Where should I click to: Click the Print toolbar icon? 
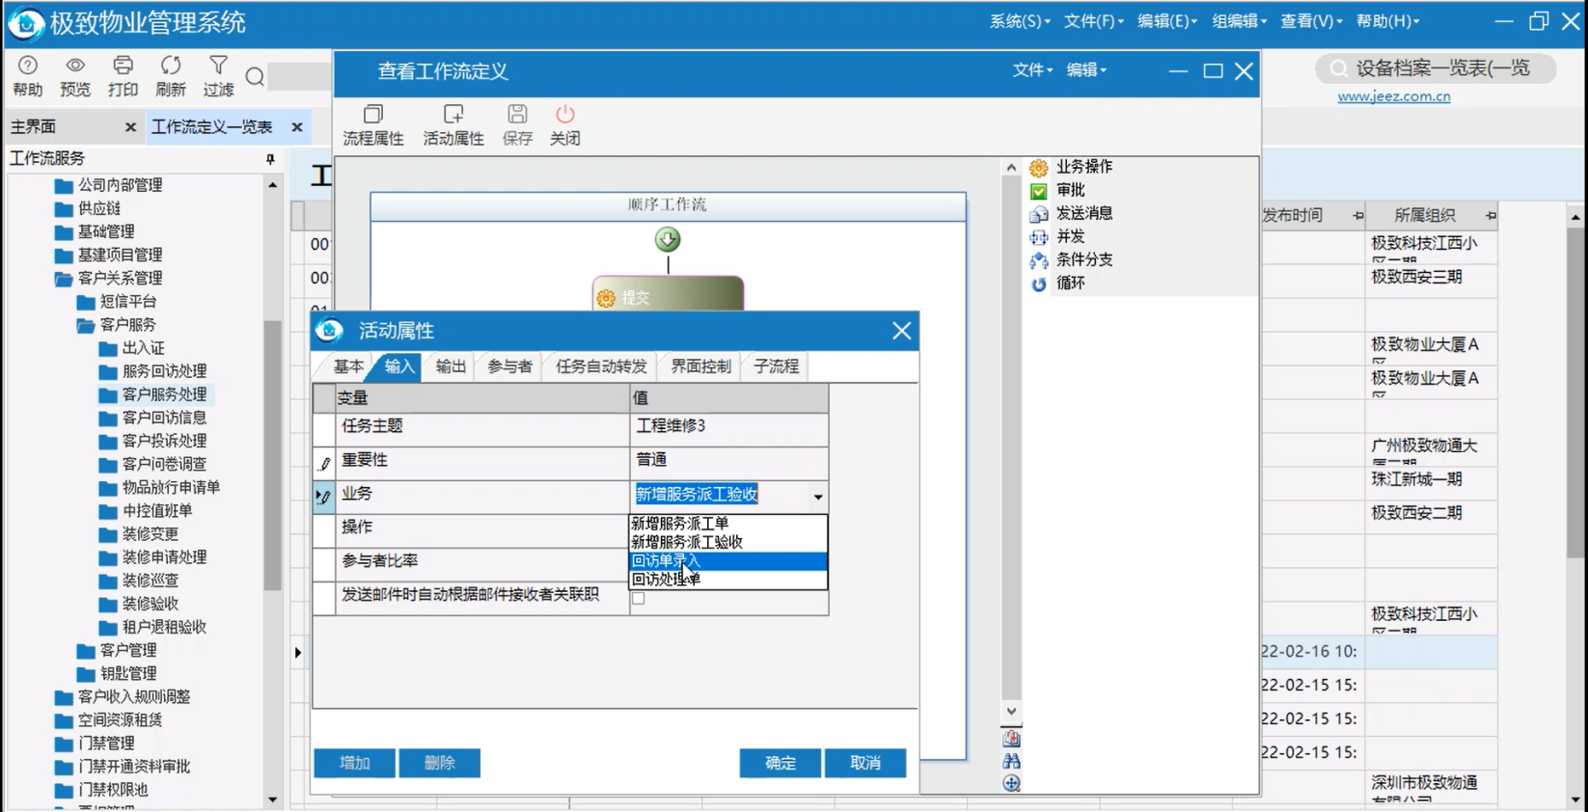pyautogui.click(x=123, y=75)
